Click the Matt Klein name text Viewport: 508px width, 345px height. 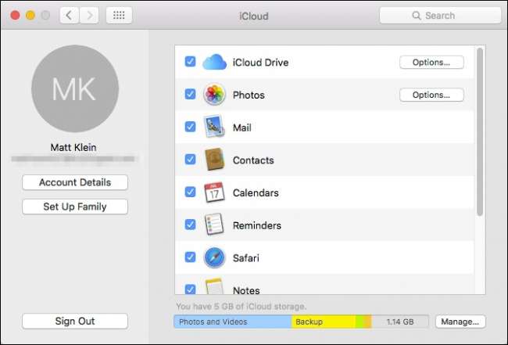tap(73, 147)
